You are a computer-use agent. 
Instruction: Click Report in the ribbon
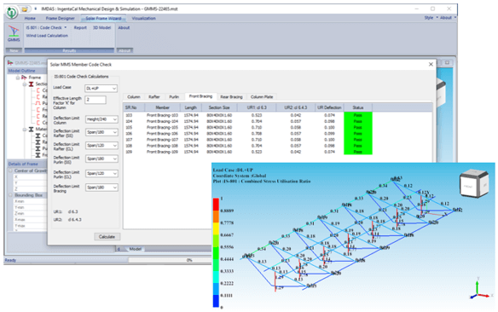pos(80,27)
